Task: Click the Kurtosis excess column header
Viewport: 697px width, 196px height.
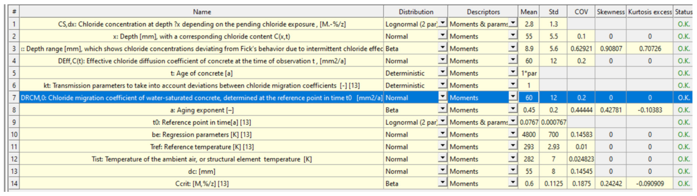Action: pyautogui.click(x=650, y=12)
